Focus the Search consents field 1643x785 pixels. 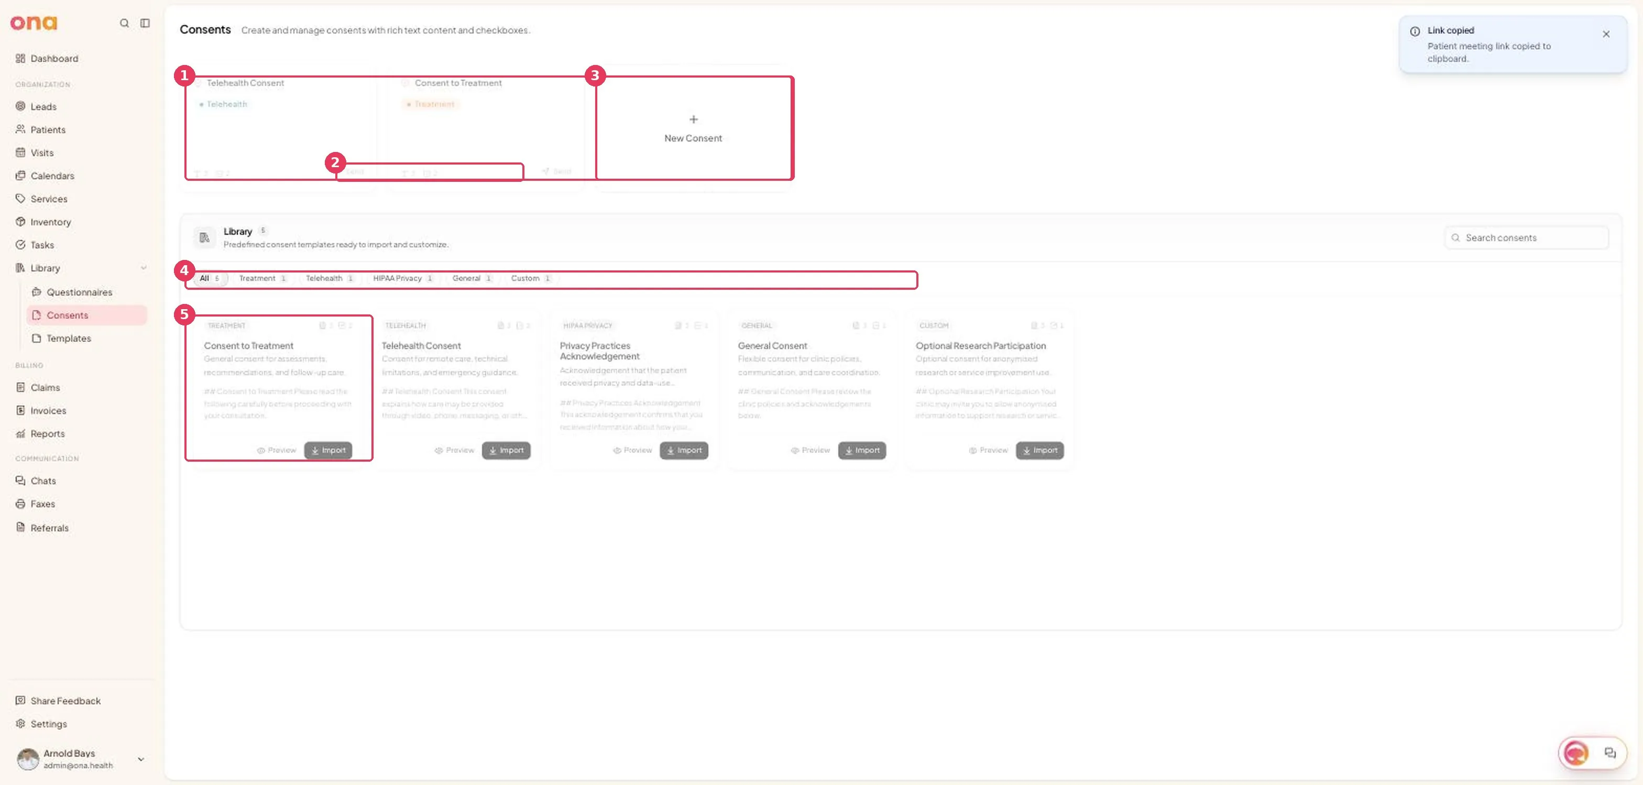(x=1526, y=237)
